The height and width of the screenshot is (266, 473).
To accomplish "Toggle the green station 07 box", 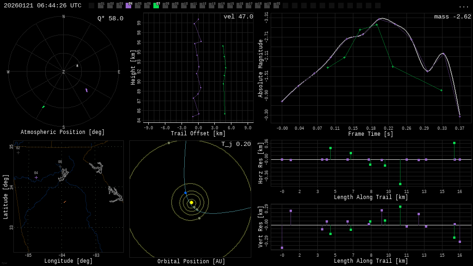I will [x=156, y=6].
